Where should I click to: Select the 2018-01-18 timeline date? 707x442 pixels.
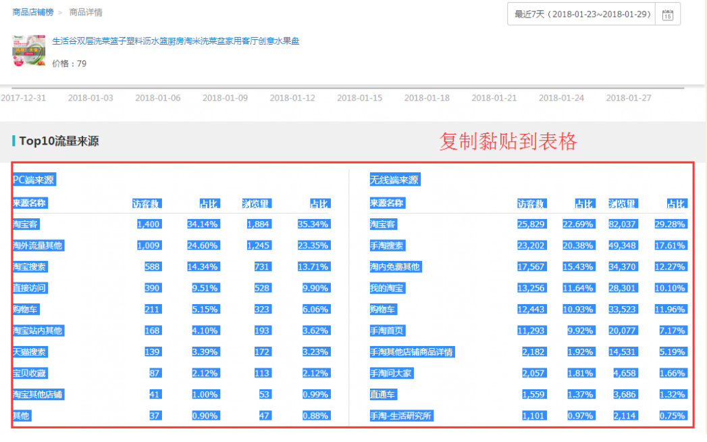[427, 97]
